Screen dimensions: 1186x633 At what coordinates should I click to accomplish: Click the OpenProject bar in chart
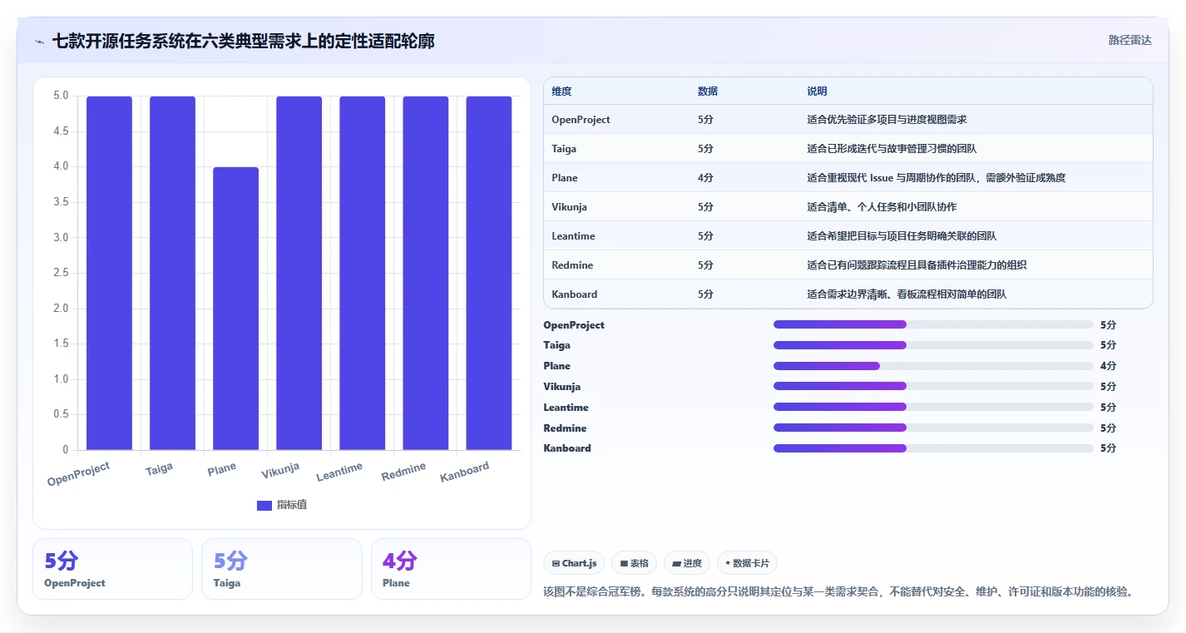point(109,273)
